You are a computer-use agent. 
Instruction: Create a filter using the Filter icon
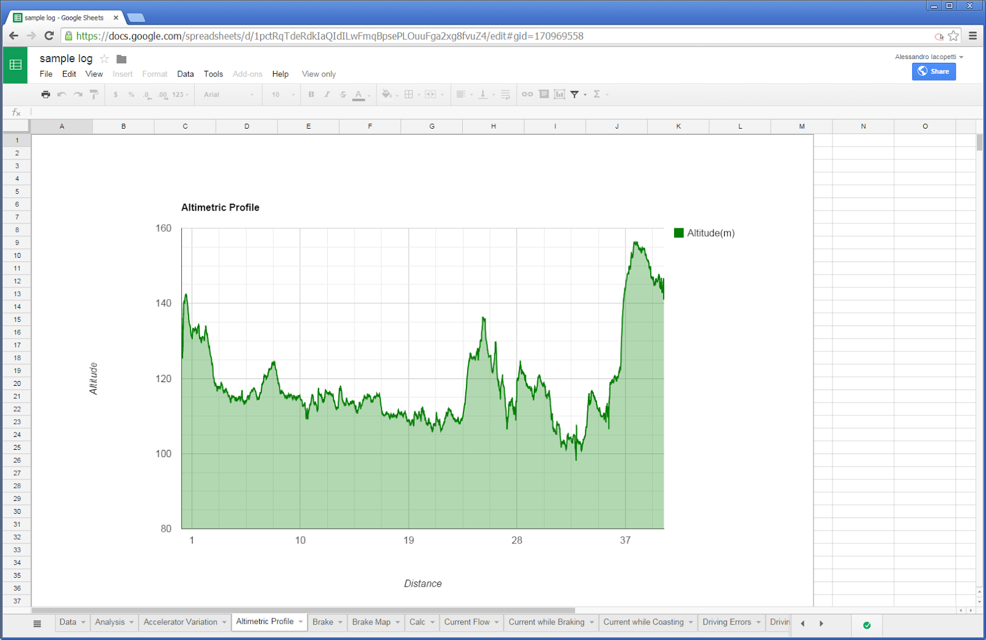pyautogui.click(x=574, y=94)
